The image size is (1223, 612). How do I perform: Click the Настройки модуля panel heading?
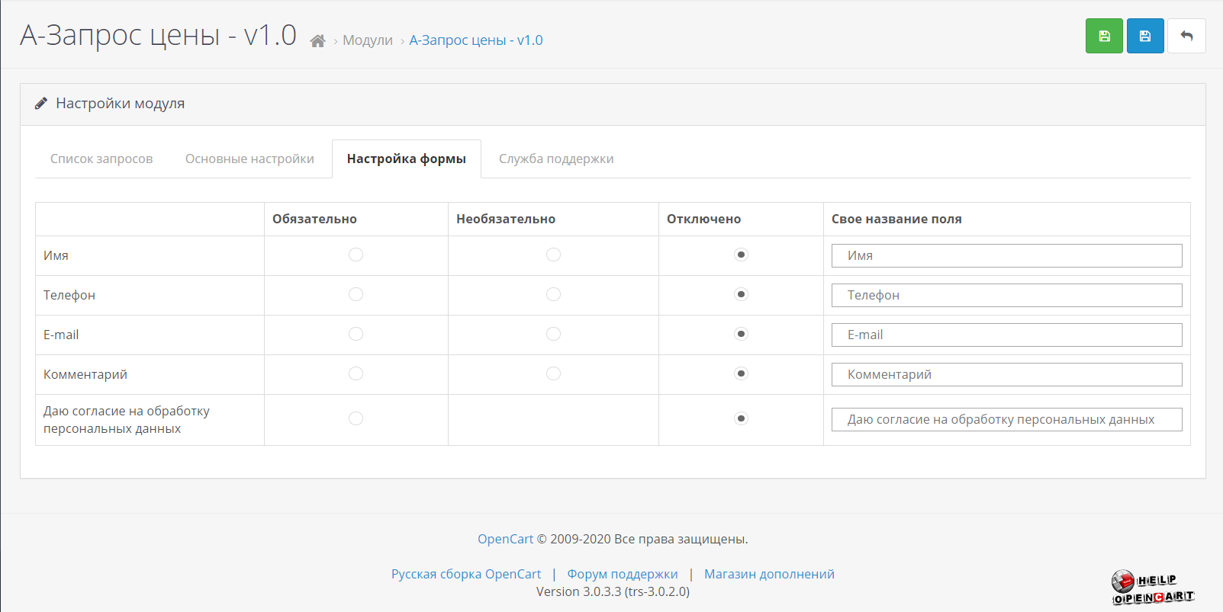point(120,104)
